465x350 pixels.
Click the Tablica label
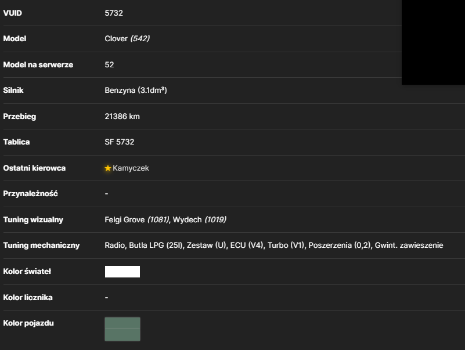16,142
